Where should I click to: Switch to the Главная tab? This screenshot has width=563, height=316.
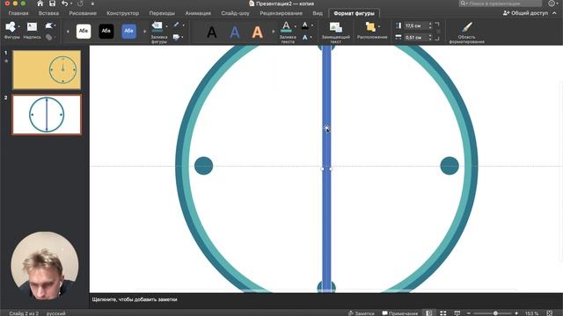pyautogui.click(x=18, y=13)
